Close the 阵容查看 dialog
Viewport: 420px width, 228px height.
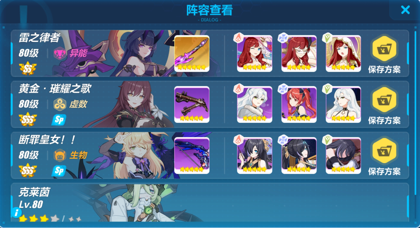(x=405, y=10)
